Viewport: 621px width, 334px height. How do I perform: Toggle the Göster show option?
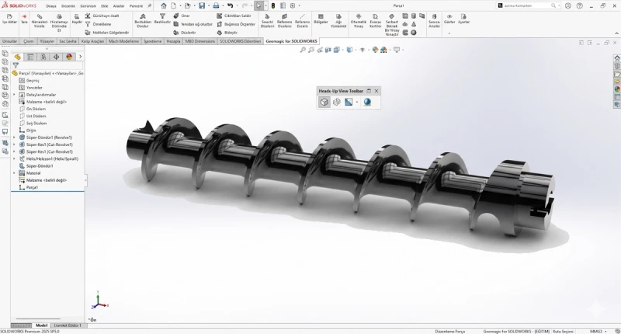click(449, 19)
